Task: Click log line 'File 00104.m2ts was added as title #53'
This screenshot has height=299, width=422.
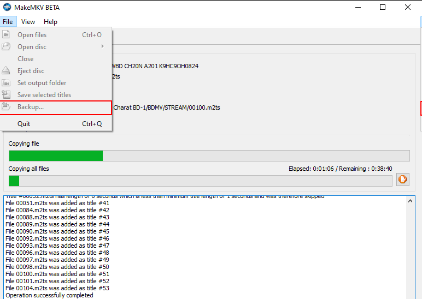Action: [x=57, y=288]
